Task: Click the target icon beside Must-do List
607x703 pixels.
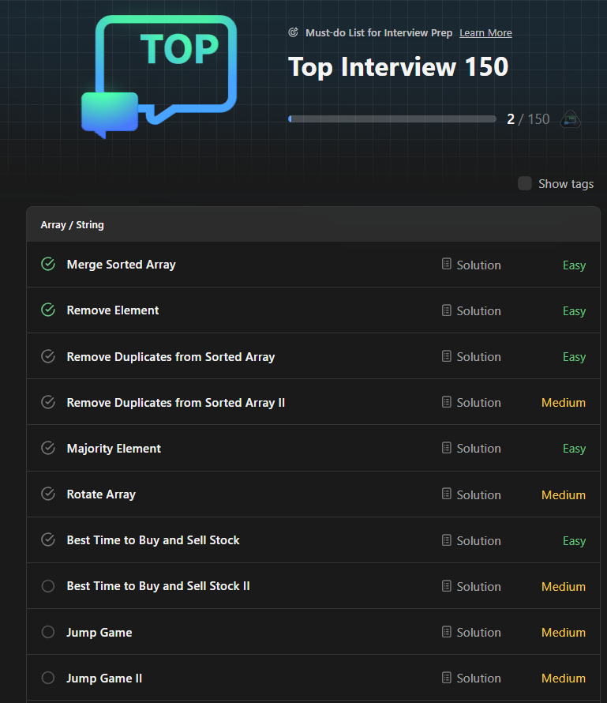Action: tap(294, 32)
